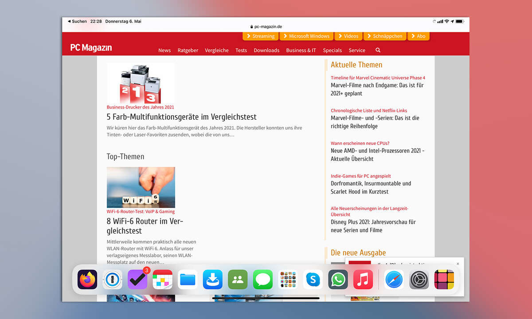Click the Videos button
Screen dimensions: 532x319
pyautogui.click(x=348, y=36)
